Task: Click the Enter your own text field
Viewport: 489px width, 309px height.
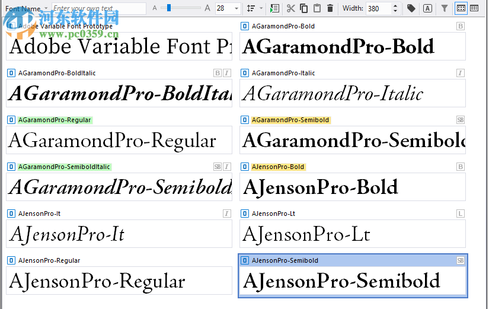Action: (x=98, y=8)
